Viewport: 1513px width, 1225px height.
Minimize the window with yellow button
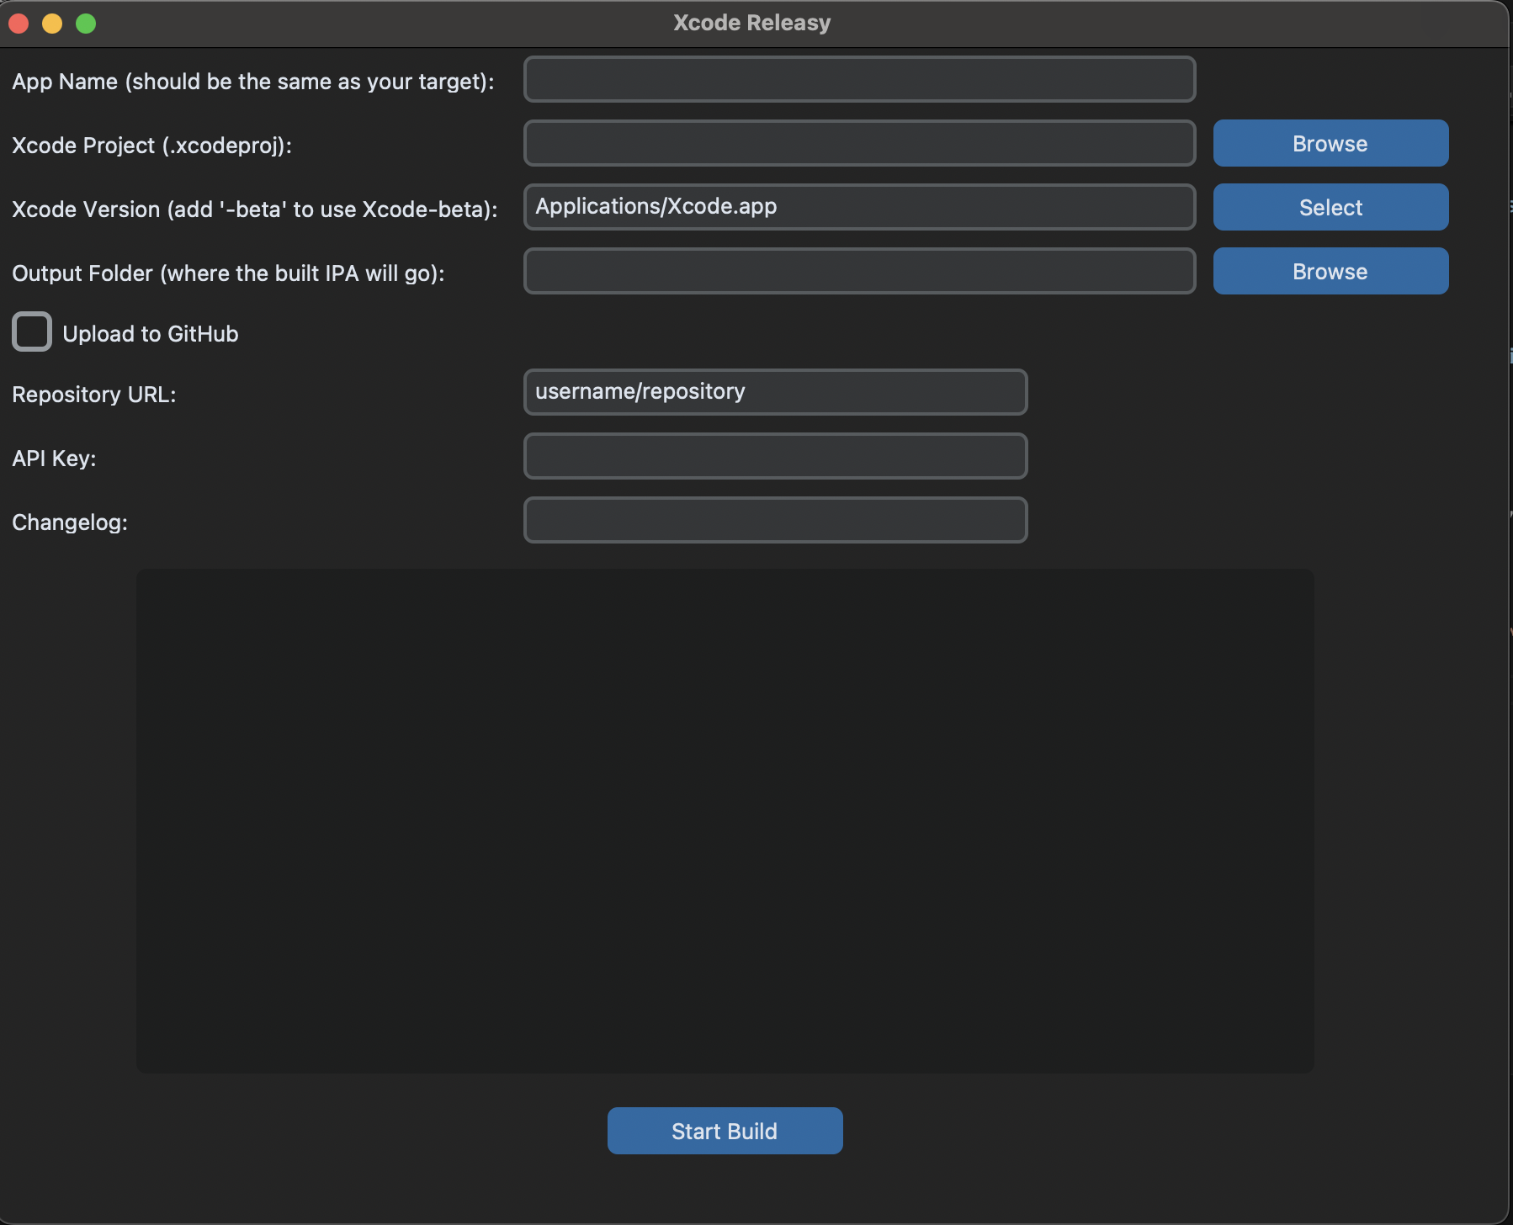pyautogui.click(x=52, y=24)
